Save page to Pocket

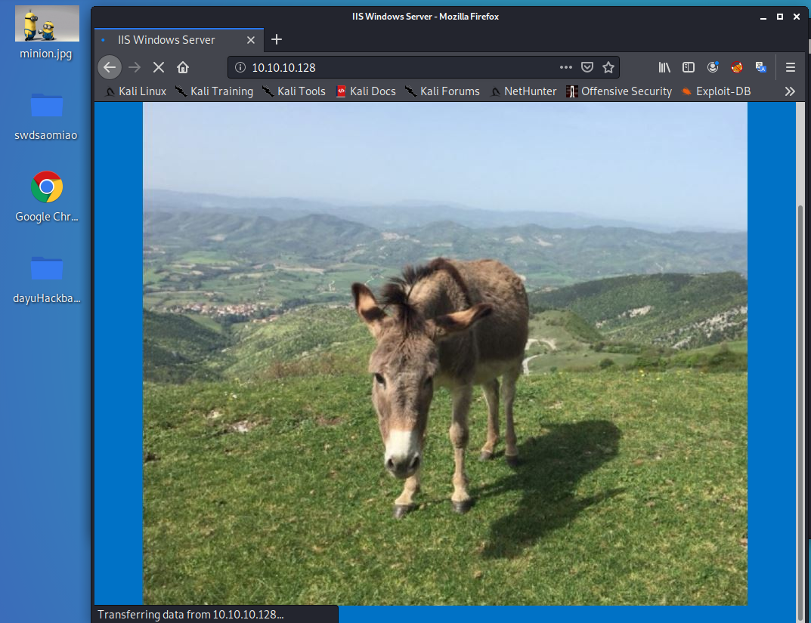[x=587, y=67]
